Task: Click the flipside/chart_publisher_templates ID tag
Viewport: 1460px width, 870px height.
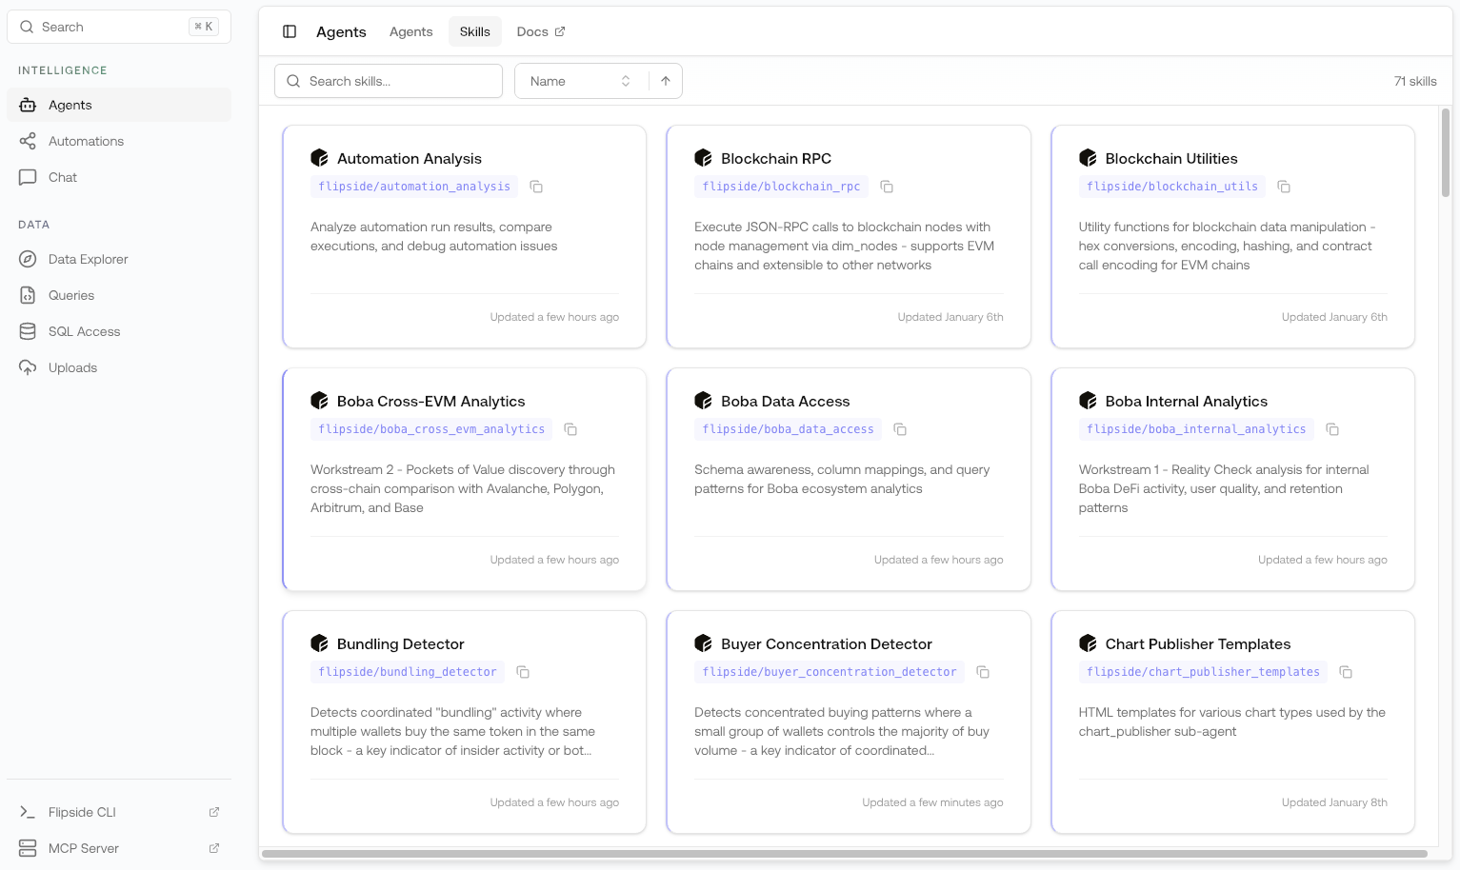Action: click(x=1203, y=672)
